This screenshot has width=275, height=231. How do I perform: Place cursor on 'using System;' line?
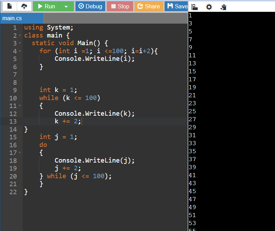click(49, 27)
